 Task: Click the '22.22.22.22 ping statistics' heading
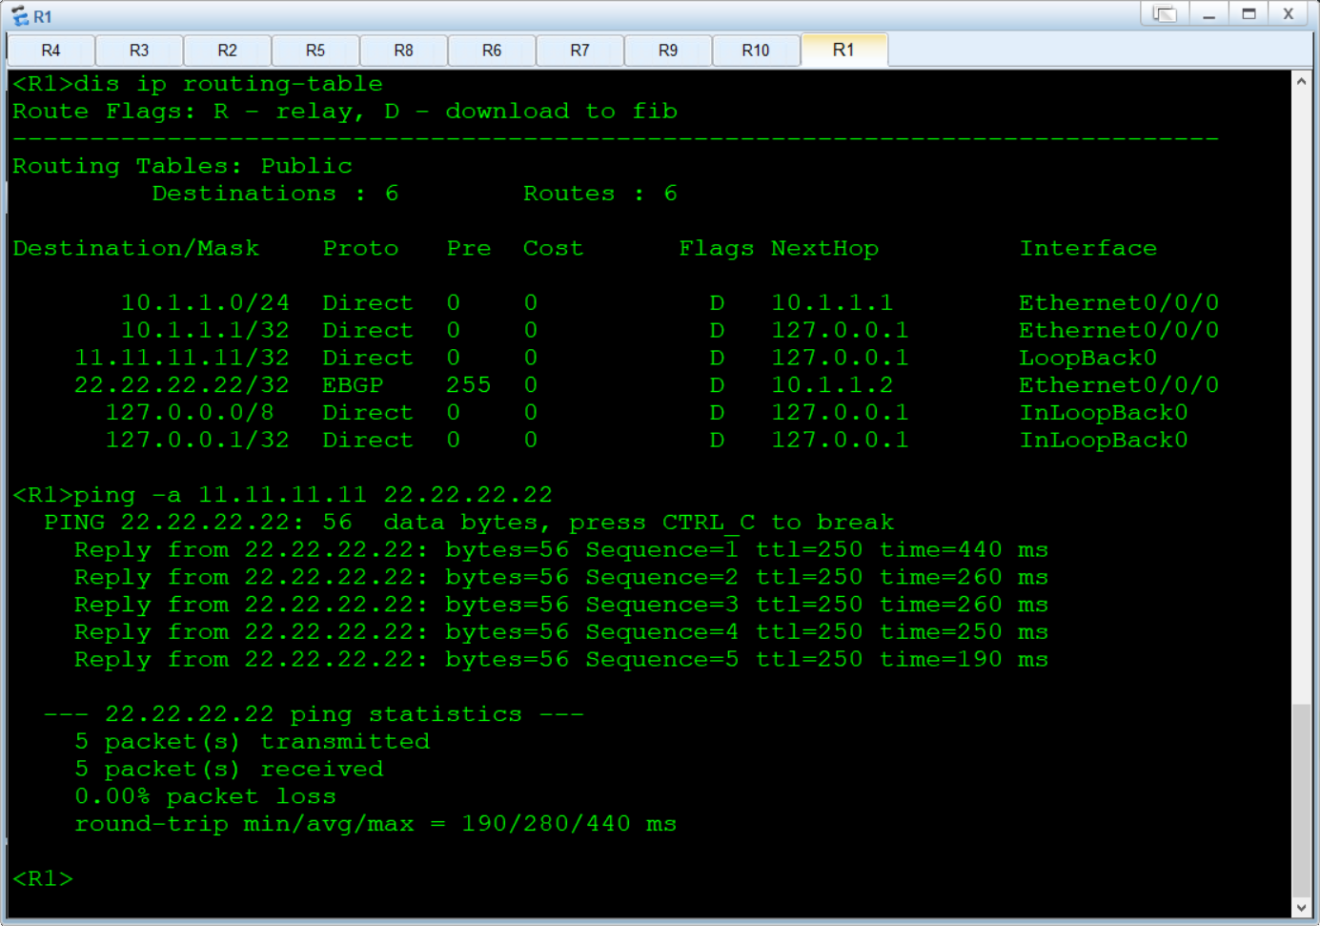pos(314,715)
